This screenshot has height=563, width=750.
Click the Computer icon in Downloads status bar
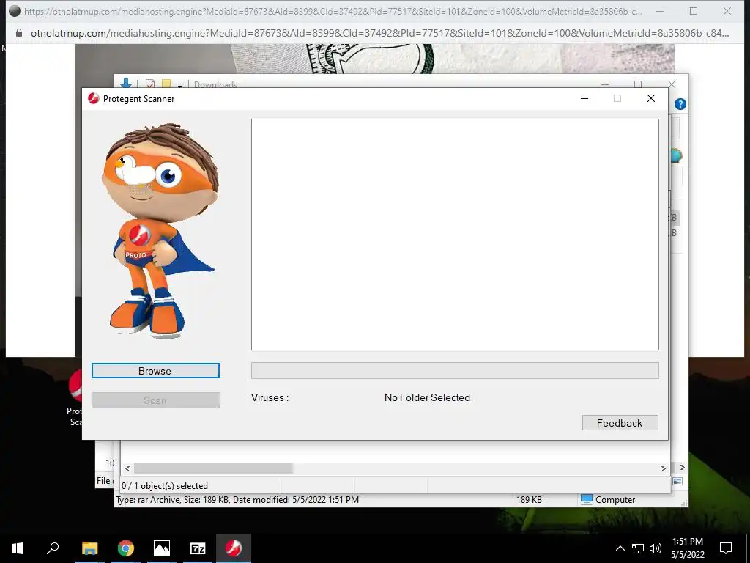tap(587, 499)
